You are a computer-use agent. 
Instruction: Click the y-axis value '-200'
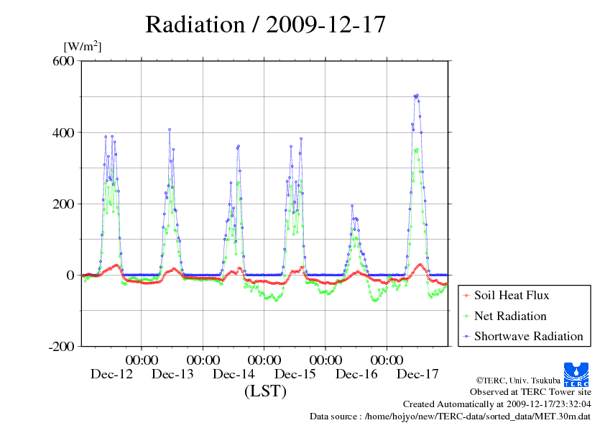click(x=61, y=347)
